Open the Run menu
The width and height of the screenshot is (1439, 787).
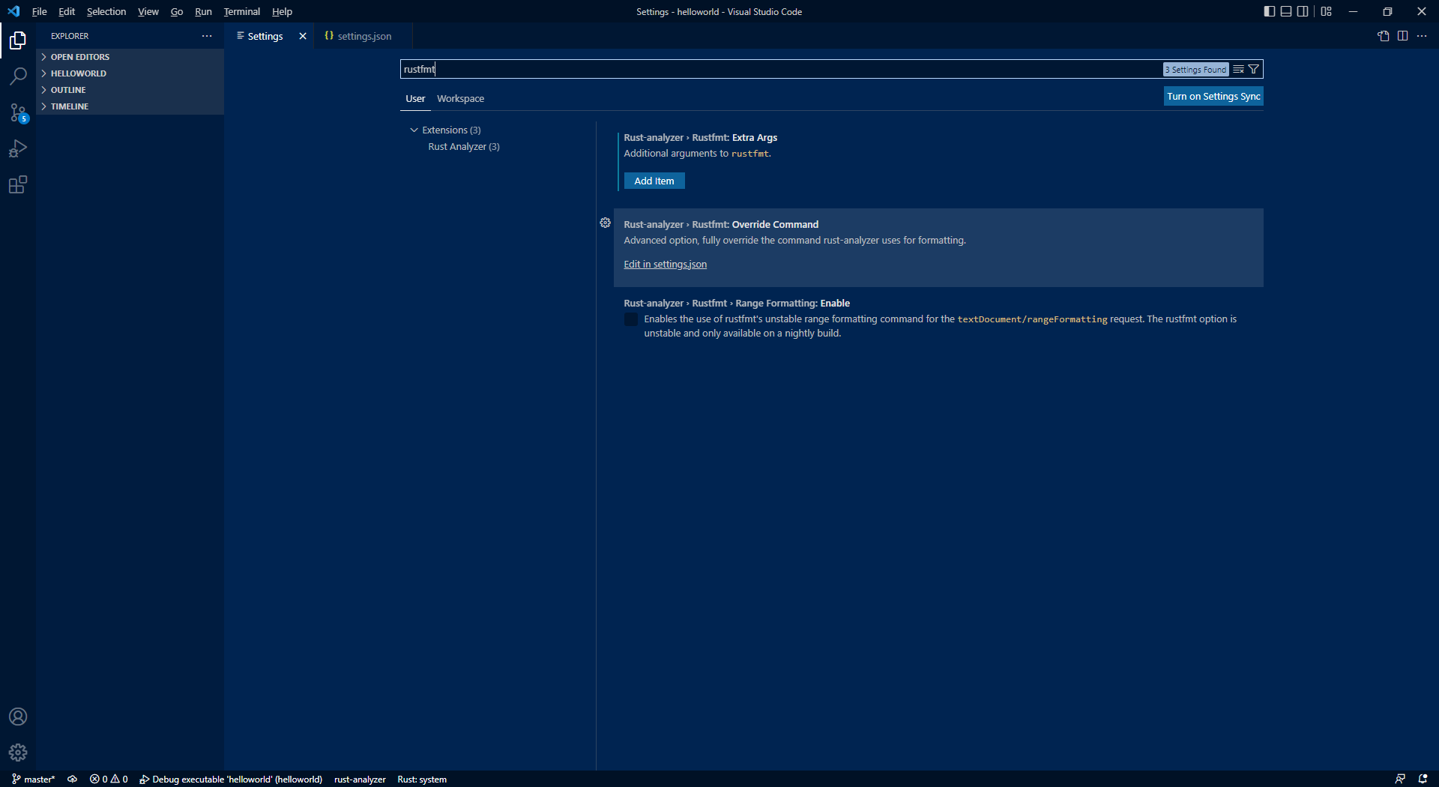(203, 11)
